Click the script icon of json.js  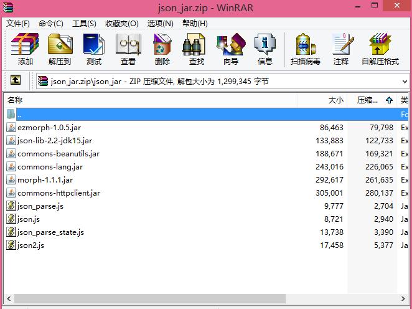point(11,219)
